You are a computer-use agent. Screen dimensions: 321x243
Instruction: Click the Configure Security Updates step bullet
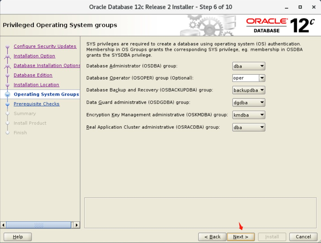[8, 46]
